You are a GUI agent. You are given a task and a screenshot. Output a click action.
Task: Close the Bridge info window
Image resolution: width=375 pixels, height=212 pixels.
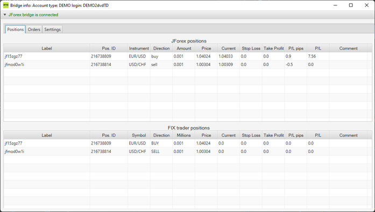pyautogui.click(x=366, y=5)
